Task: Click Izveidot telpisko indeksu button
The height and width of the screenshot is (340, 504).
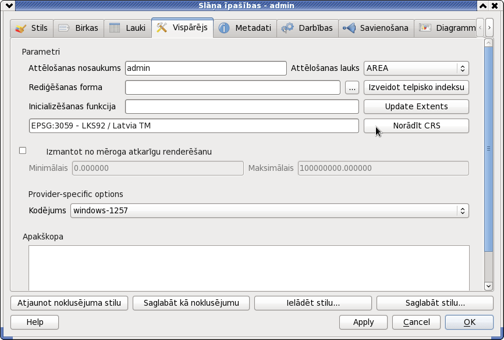Action: click(x=416, y=88)
